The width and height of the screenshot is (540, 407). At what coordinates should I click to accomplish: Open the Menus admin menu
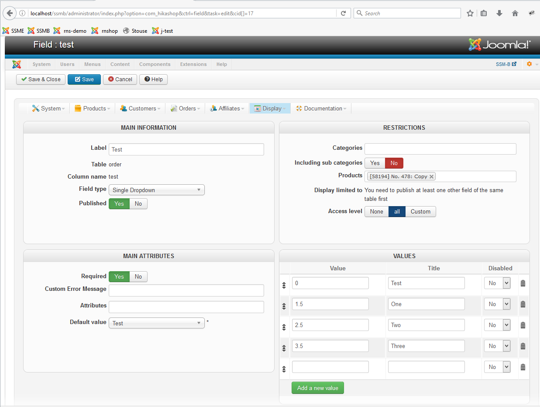[93, 64]
